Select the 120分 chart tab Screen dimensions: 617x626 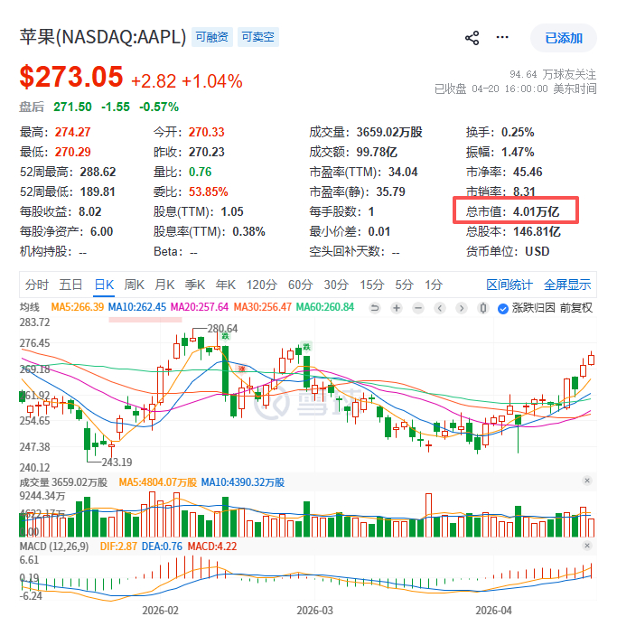(262, 285)
